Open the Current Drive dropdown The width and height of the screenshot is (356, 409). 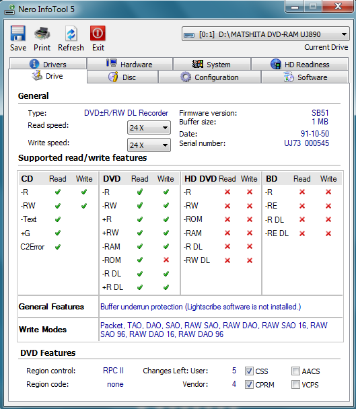(265, 34)
